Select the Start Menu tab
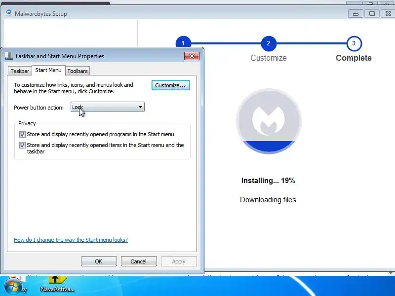This screenshot has height=296, width=395. click(48, 70)
